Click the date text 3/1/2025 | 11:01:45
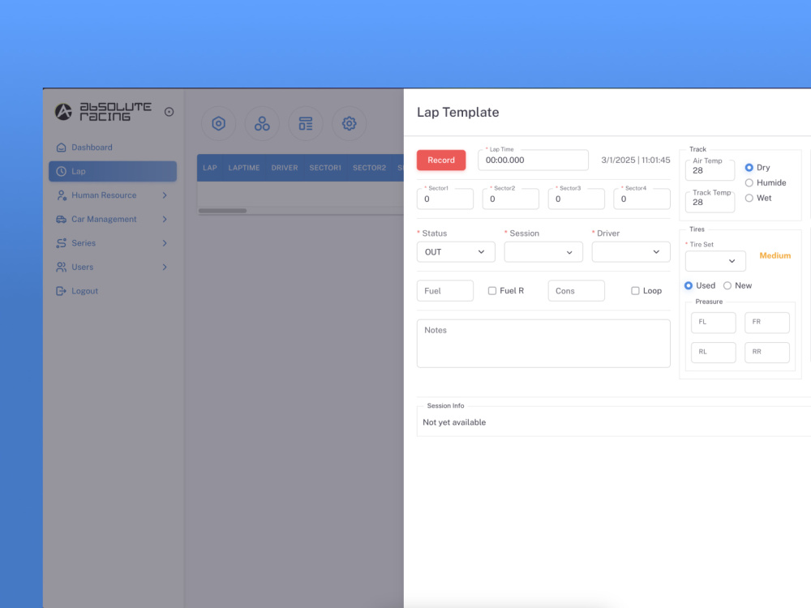The image size is (811, 608). coord(636,161)
